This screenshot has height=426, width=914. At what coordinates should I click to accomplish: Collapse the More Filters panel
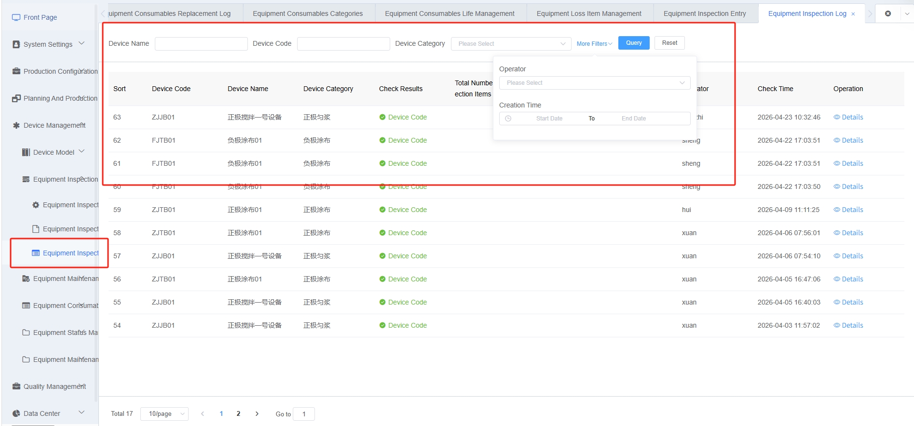tap(594, 44)
